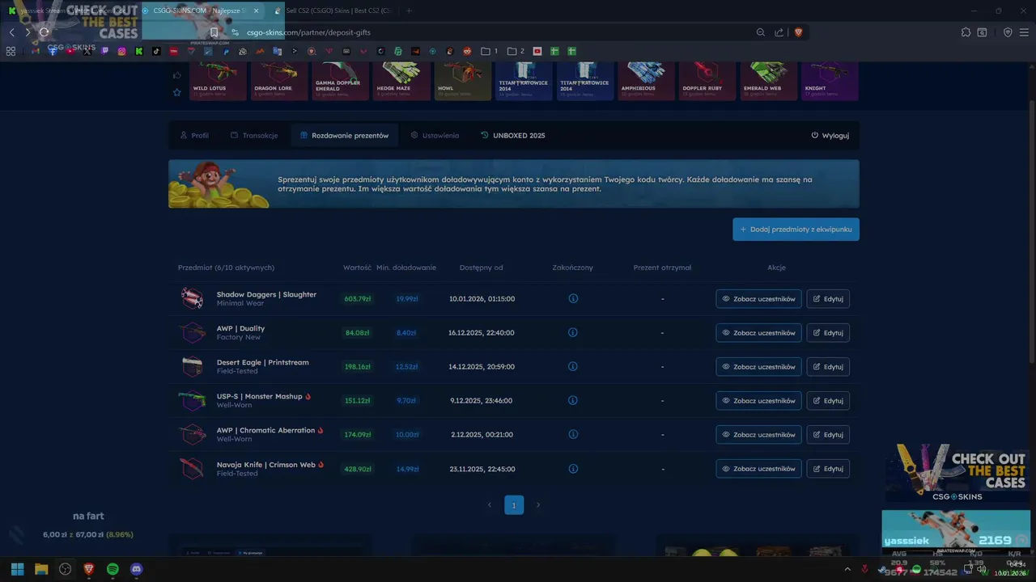
Task: Click the Navaja Knife Crimson Web item image
Action: pos(192,469)
